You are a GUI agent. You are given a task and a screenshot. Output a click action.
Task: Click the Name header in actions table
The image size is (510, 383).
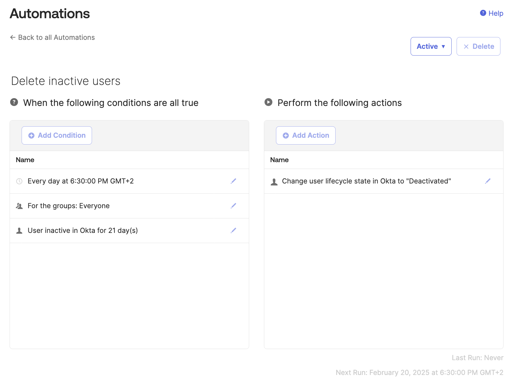pyautogui.click(x=279, y=160)
